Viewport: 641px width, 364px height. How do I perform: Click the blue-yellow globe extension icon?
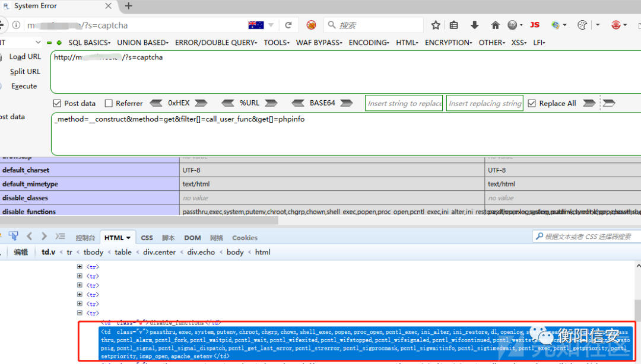click(555, 25)
